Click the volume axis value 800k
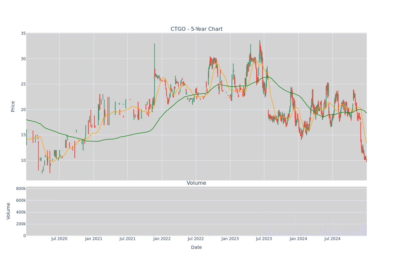393x262 pixels. coord(21,189)
